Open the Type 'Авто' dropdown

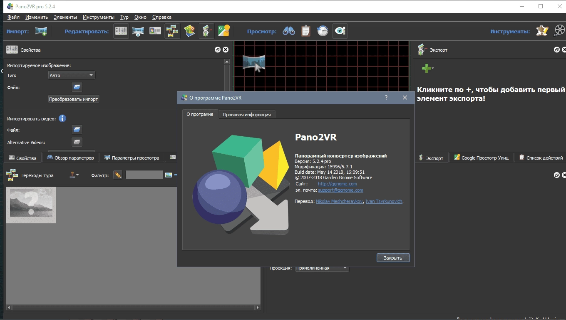tap(72, 75)
